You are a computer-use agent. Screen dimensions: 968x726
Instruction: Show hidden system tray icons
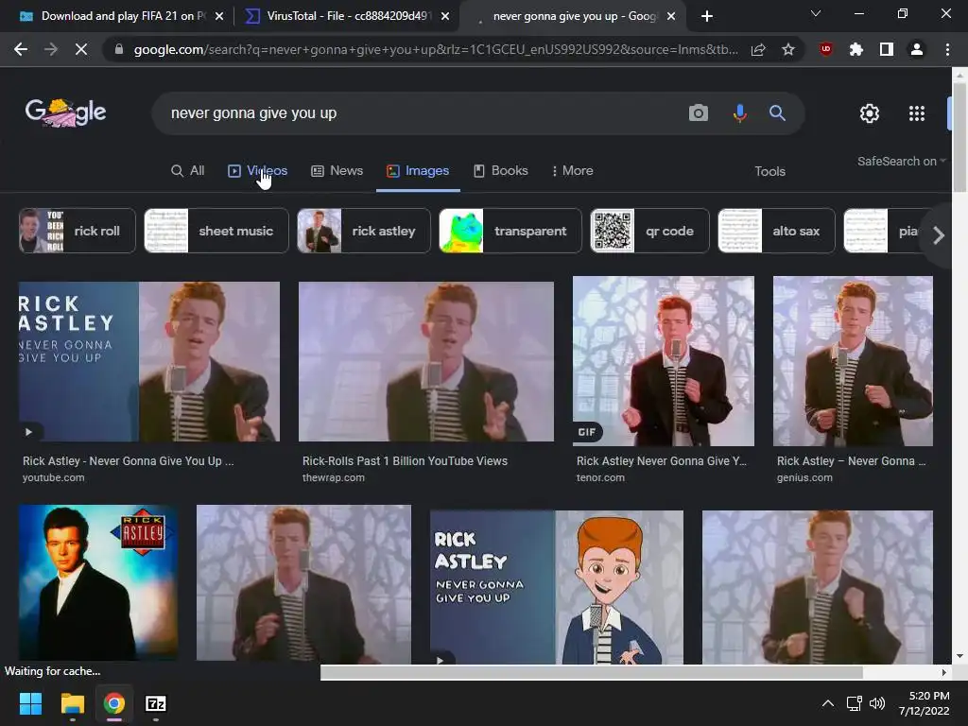coord(828,703)
